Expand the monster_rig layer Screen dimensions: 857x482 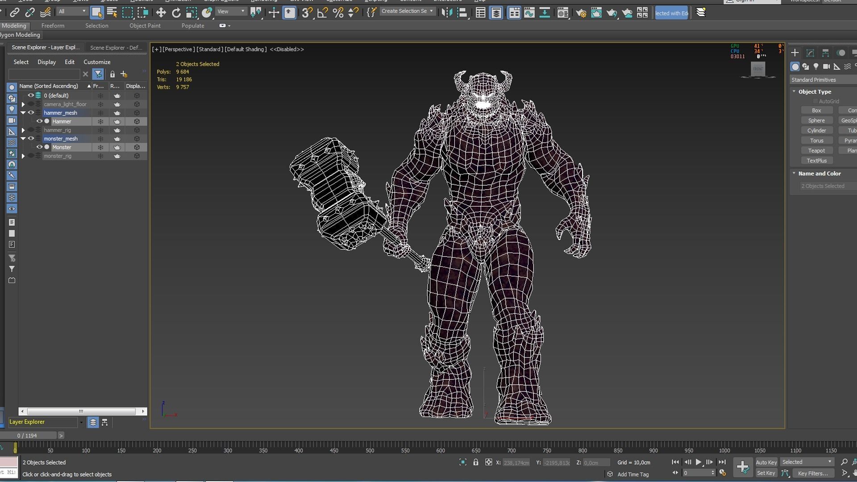click(23, 156)
